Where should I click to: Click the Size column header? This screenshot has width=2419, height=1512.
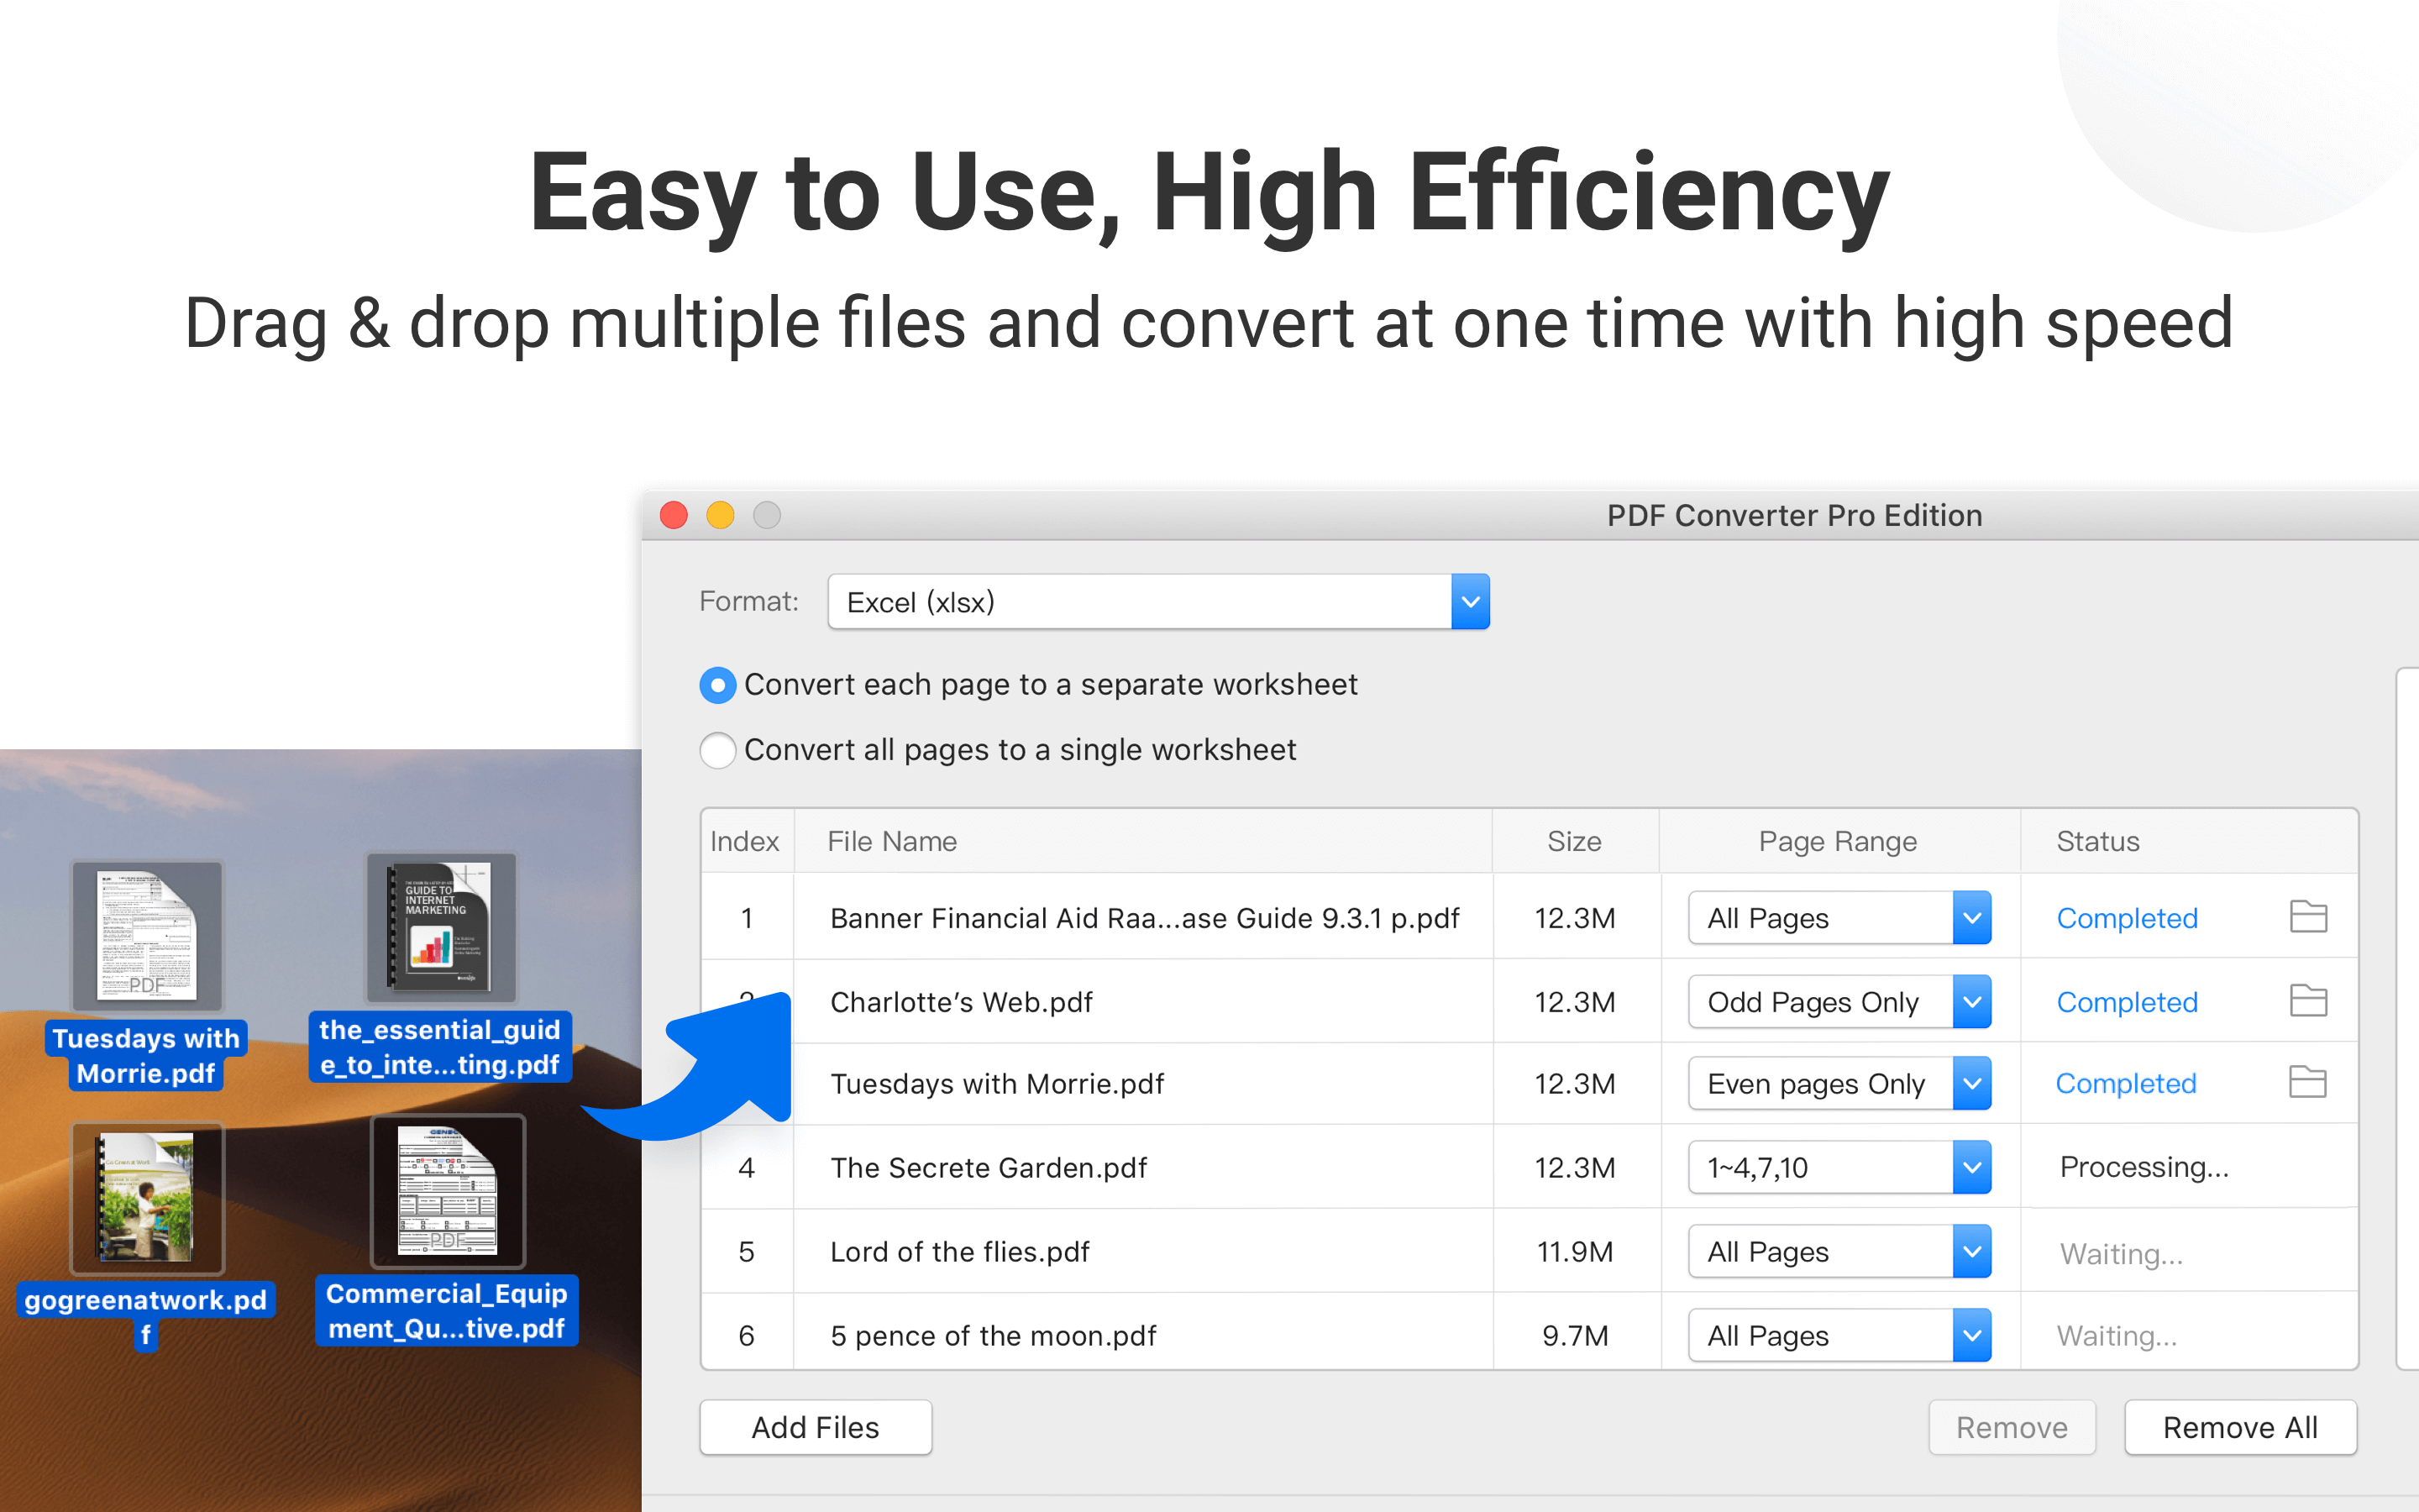pos(1573,841)
